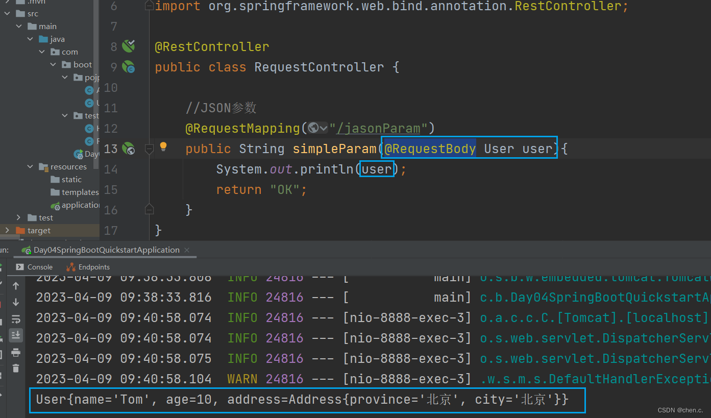The image size is (711, 418).
Task: Select the com package in project tree
Action: pyautogui.click(x=64, y=52)
